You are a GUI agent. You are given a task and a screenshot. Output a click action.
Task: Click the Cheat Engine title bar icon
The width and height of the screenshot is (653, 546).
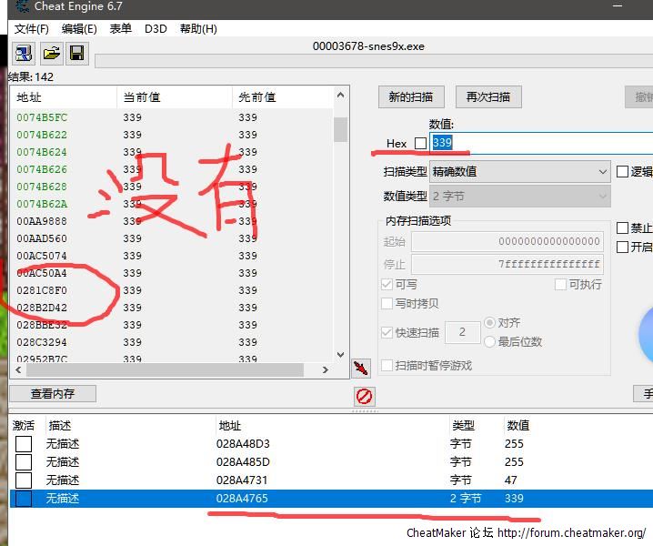coord(21,5)
